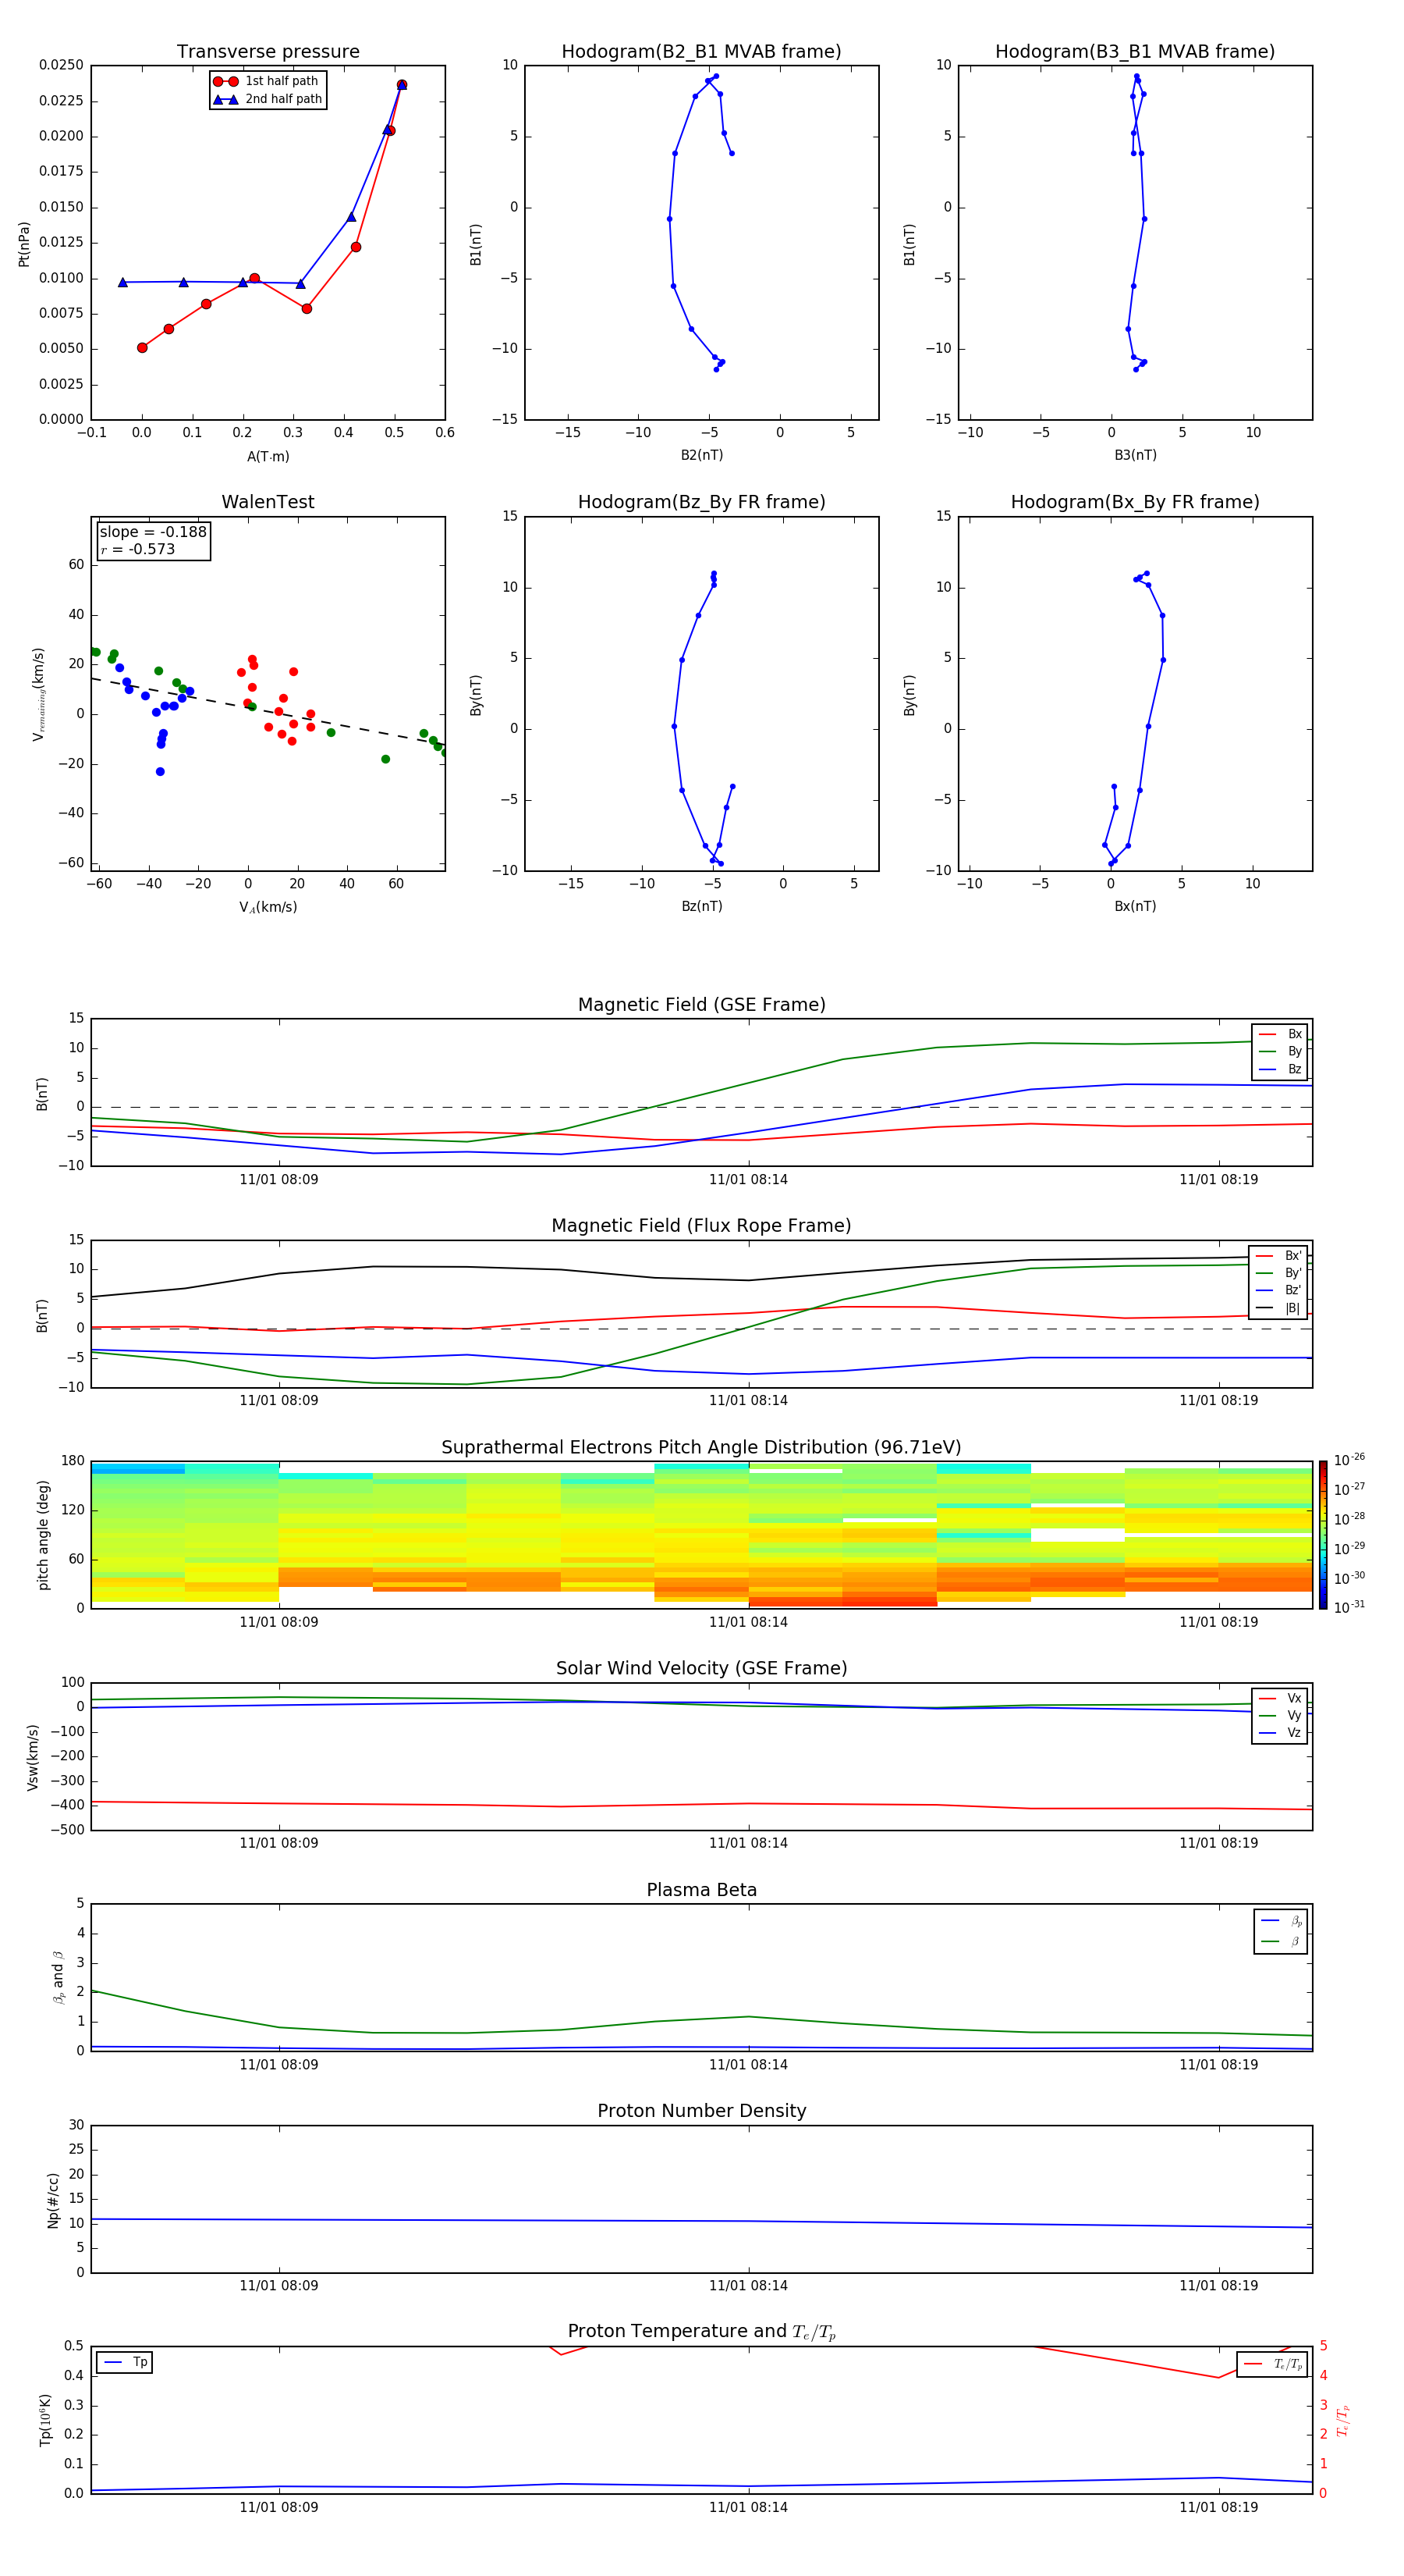The width and height of the screenshot is (1404, 2576).
Task: Click the 'Bz(nT)' x-axis label
Action: [x=701, y=906]
